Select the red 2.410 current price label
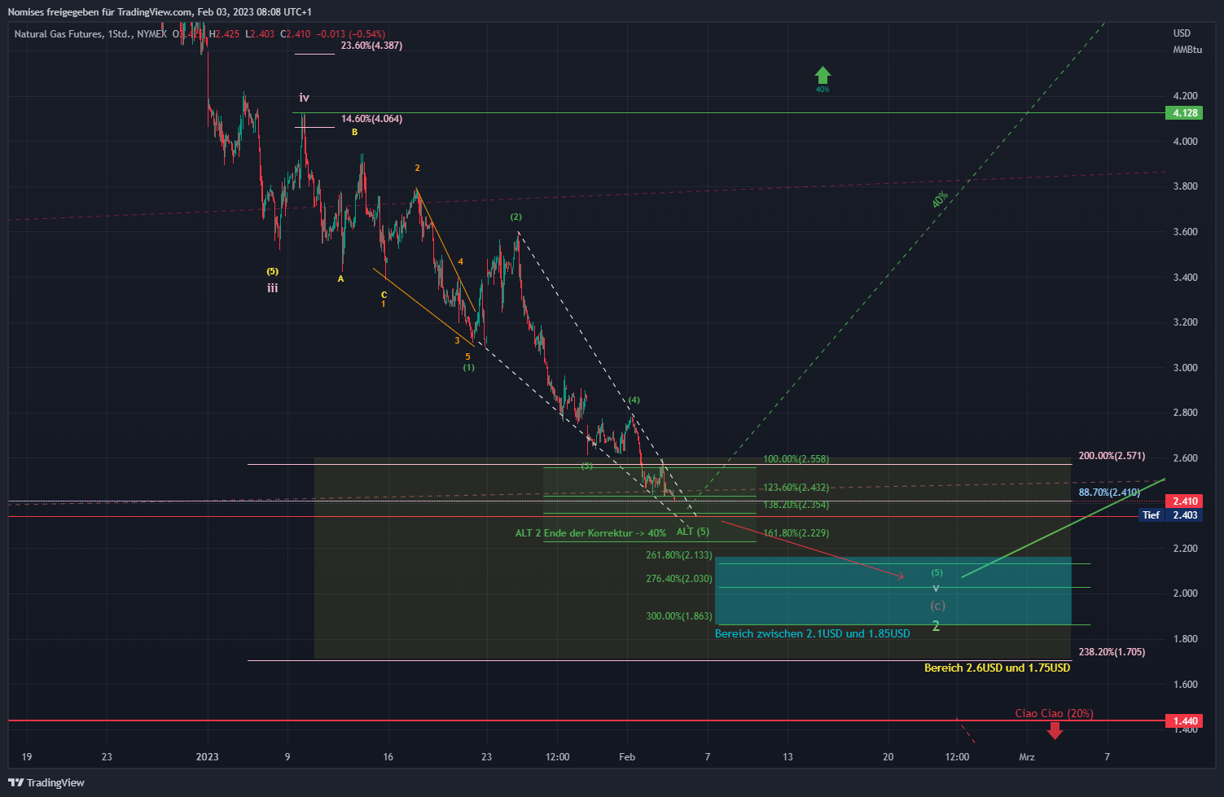The width and height of the screenshot is (1224, 797). (x=1184, y=501)
